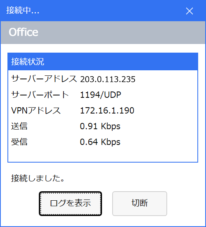Click the gray banner area right of Office
This screenshot has height=227, width=206.
pos(122,33)
